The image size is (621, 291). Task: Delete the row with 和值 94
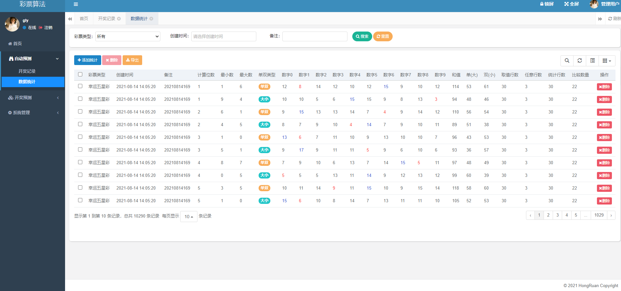(x=604, y=99)
